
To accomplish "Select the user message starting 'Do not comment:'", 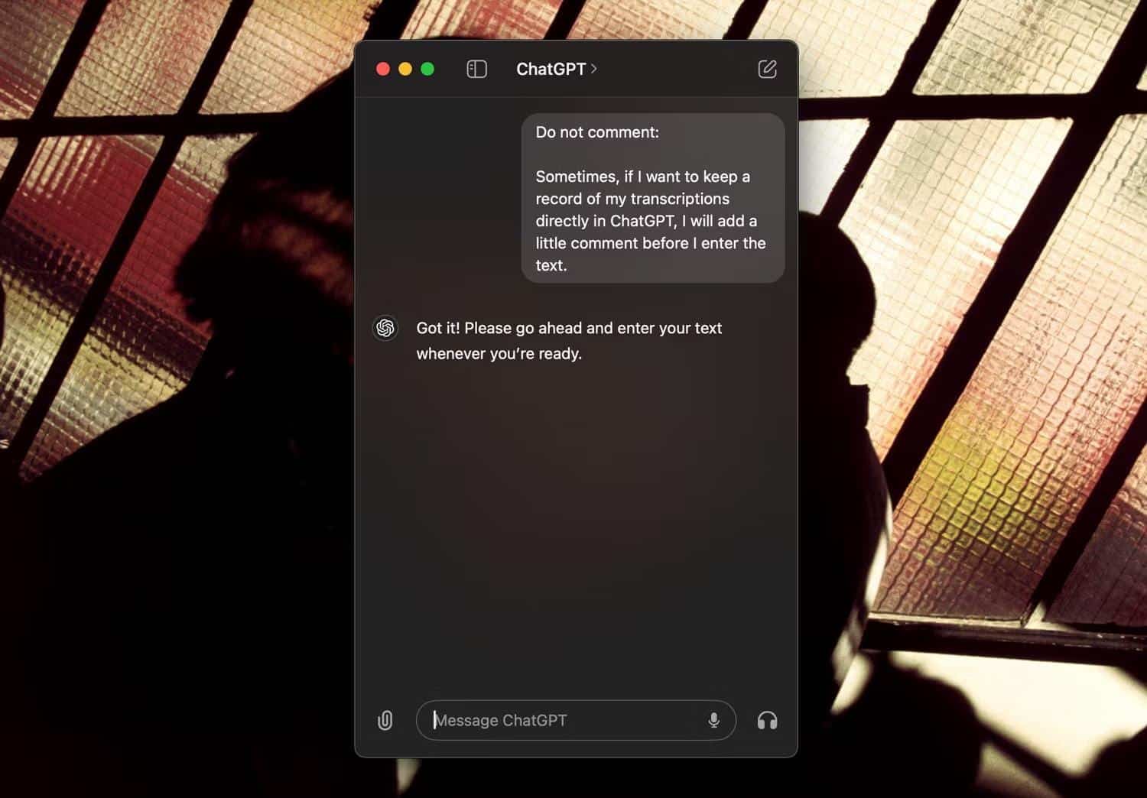I will pyautogui.click(x=653, y=198).
